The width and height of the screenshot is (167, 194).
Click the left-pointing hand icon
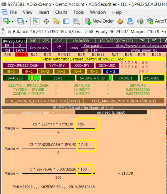(x=142, y=40)
